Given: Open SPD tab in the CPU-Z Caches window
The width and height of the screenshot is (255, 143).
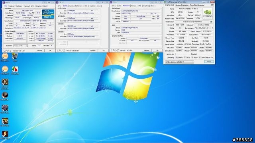Looking at the screenshot, I should pyautogui.click(x=86, y=6).
